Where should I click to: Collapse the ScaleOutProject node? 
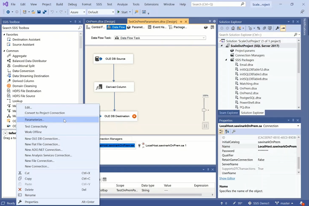coord(222,46)
